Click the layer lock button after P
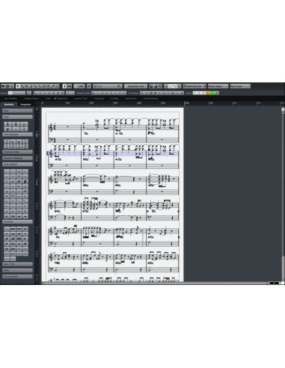The height and width of the screenshot is (368, 285). click(217, 93)
